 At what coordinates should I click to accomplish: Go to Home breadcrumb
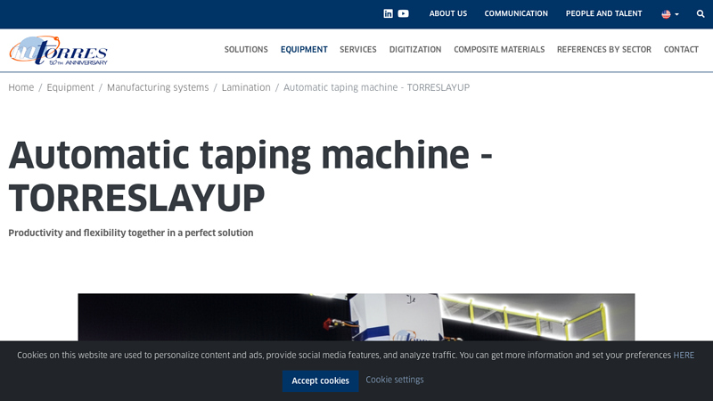(20, 87)
